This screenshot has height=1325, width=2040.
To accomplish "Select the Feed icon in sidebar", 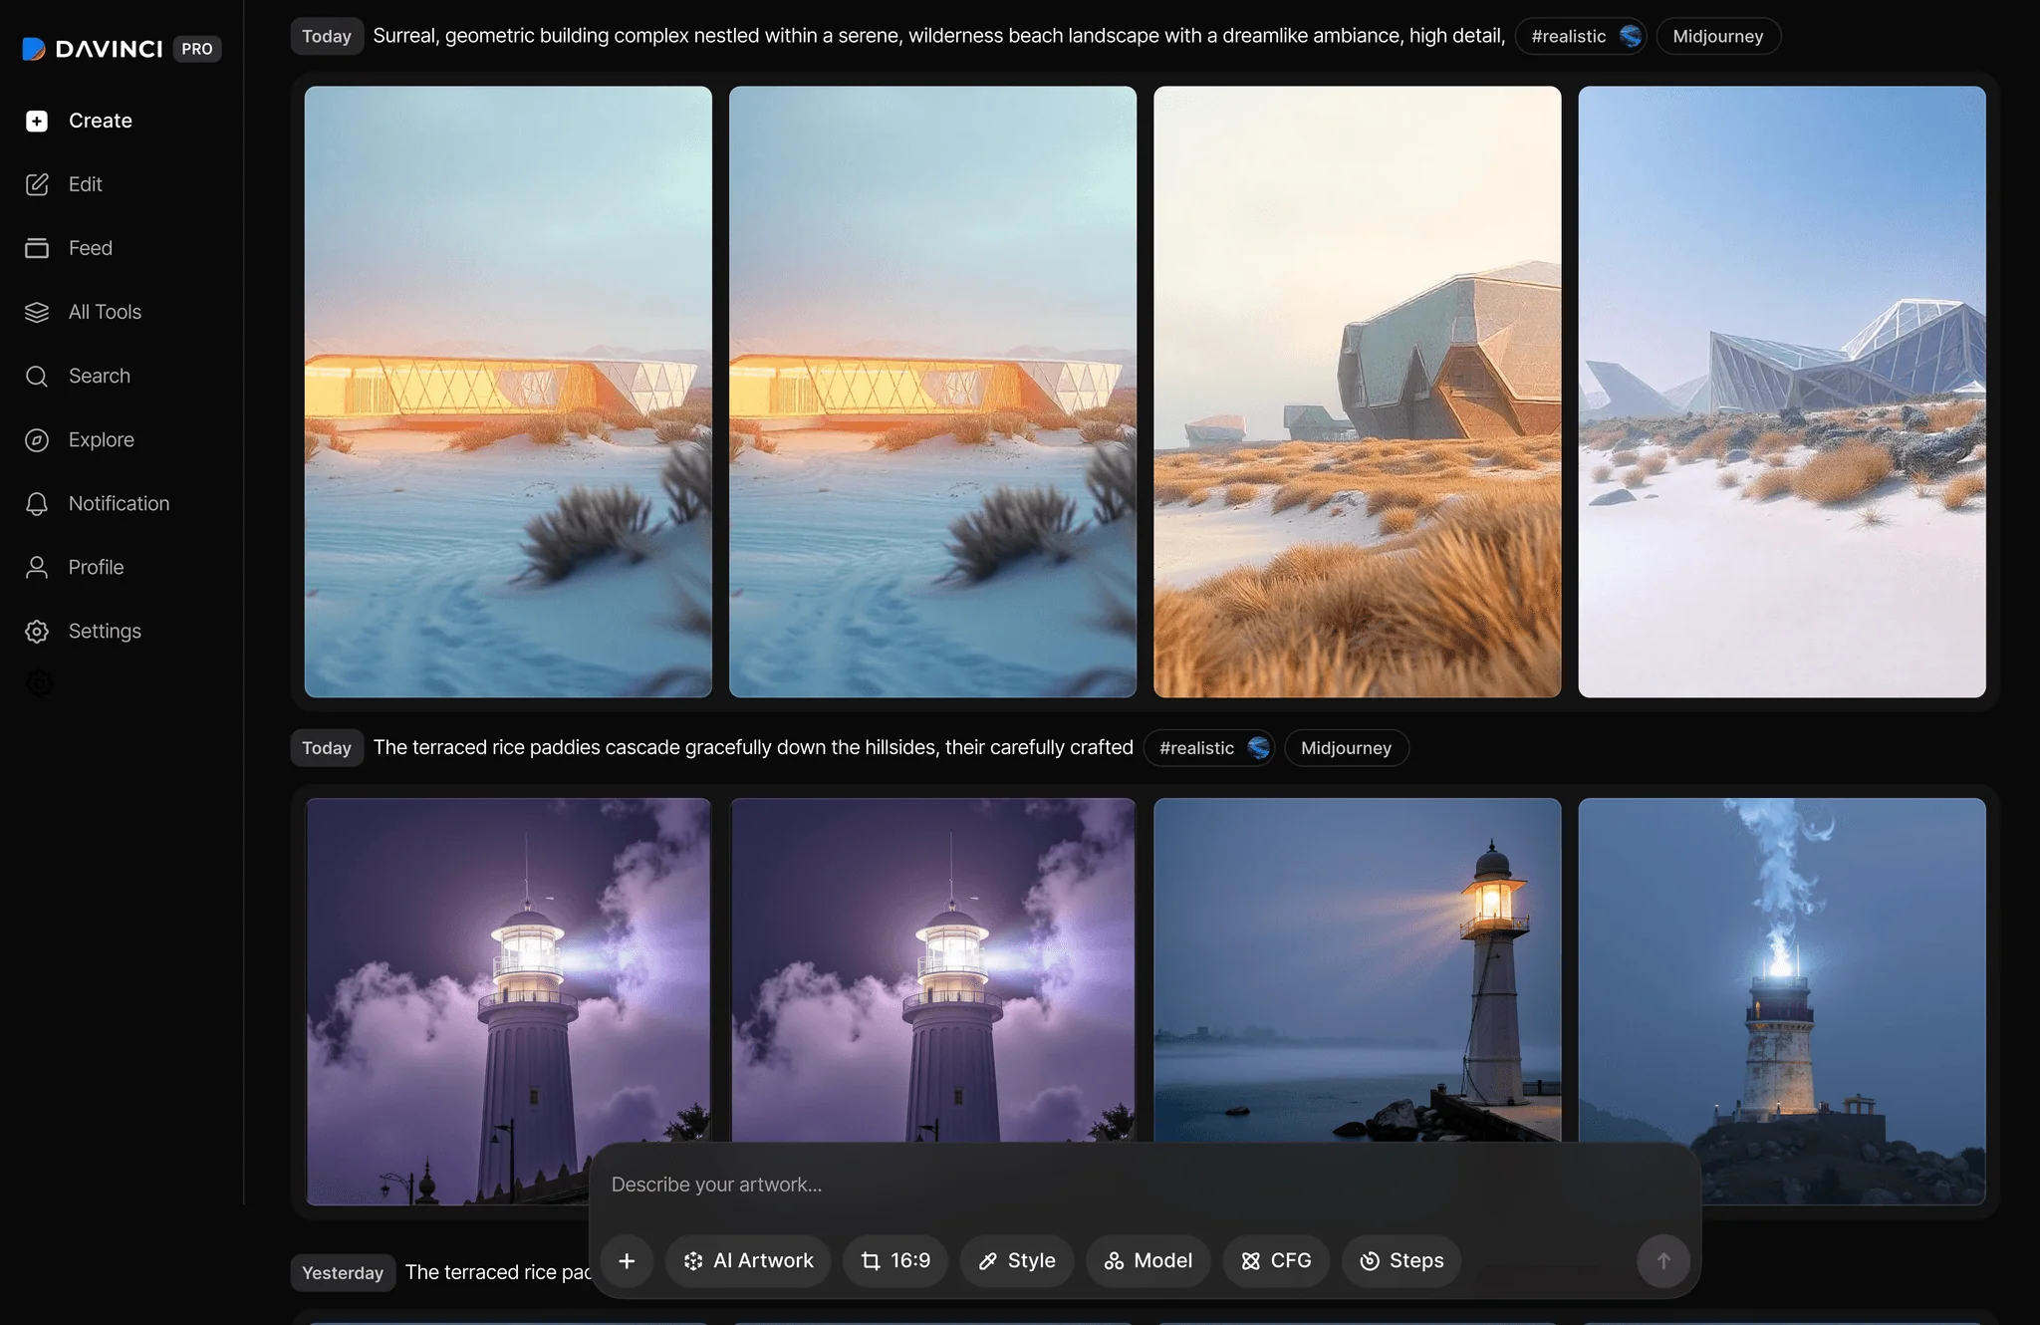I will [37, 248].
